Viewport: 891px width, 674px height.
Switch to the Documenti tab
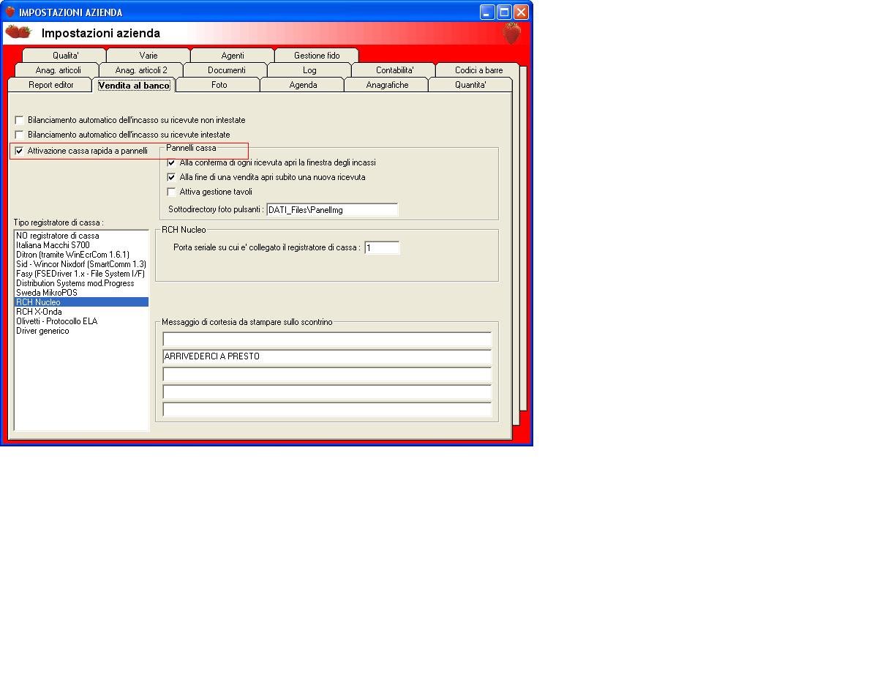(x=226, y=70)
